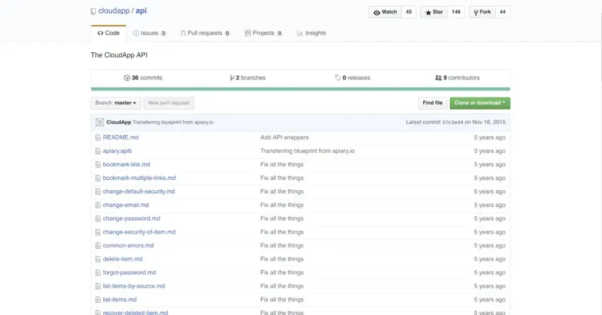This screenshot has width=602, height=315.
Task: Open the change-default-security.md file
Action: coord(139,192)
